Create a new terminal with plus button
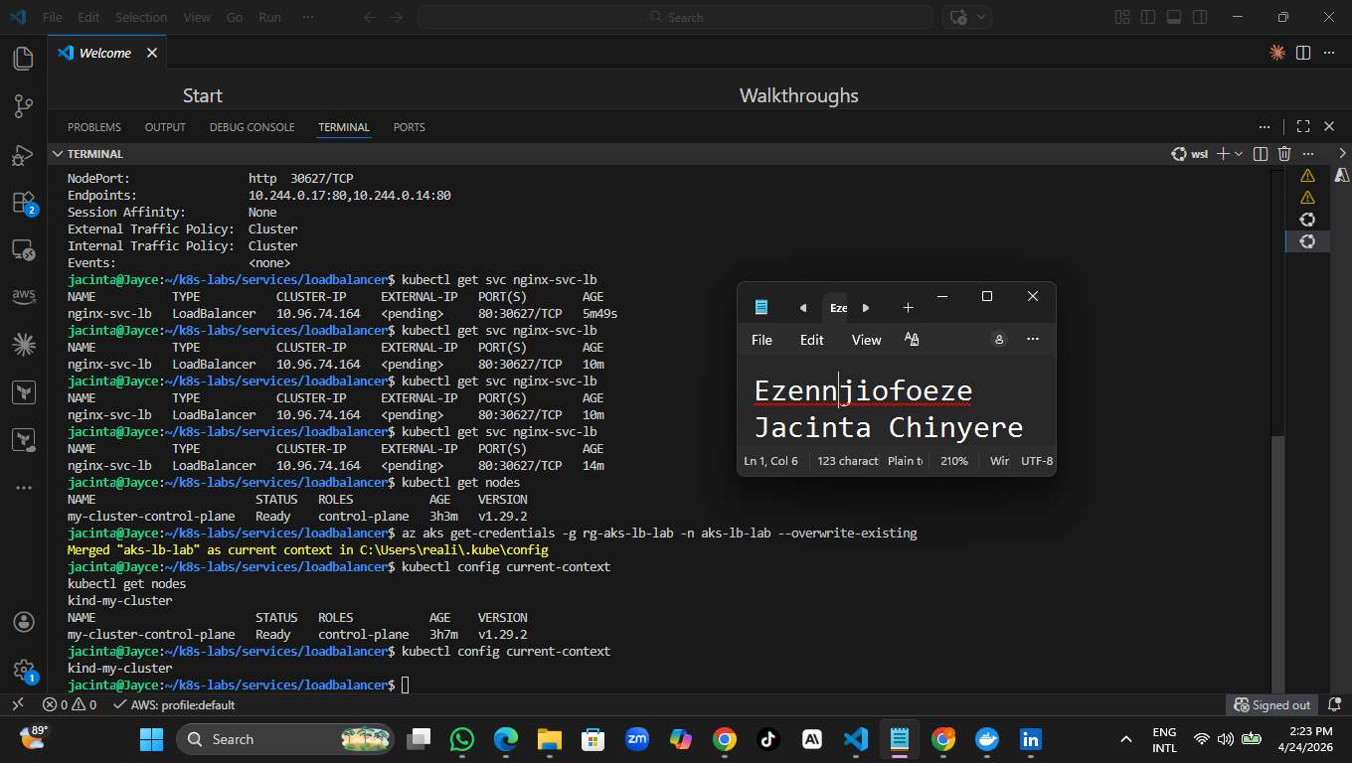 coord(1224,154)
